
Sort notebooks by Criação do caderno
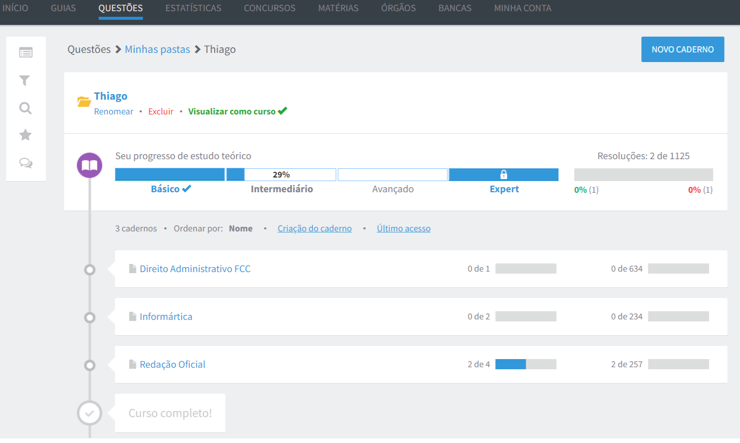pyautogui.click(x=314, y=228)
